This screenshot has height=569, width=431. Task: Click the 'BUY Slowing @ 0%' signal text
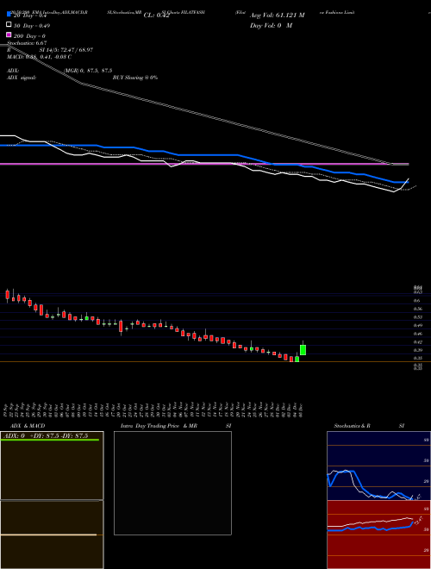(x=135, y=78)
